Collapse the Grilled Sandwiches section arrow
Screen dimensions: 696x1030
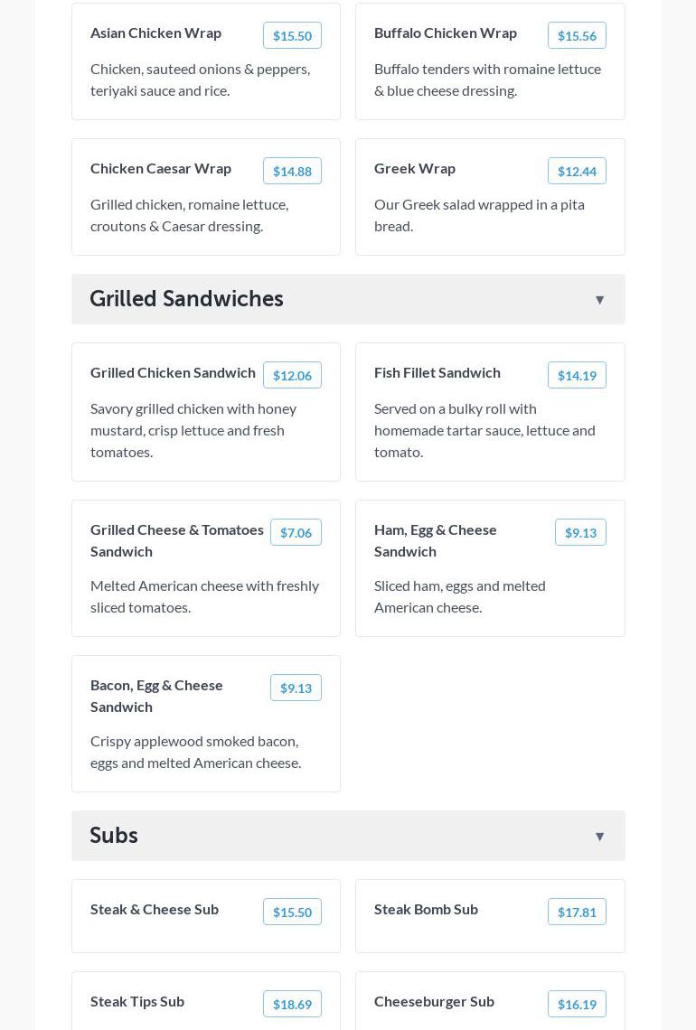599,300
